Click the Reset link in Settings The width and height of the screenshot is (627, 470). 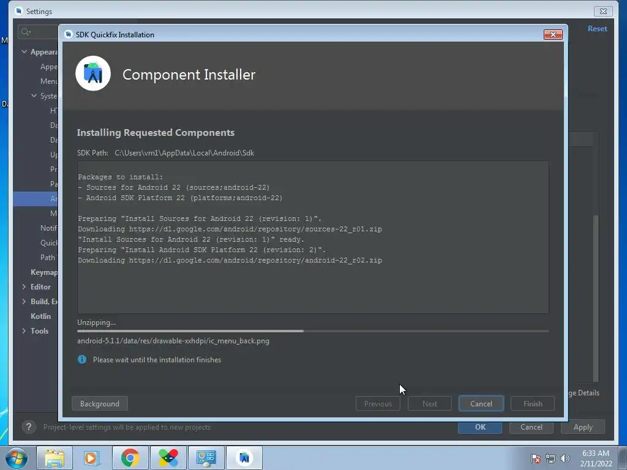tap(597, 28)
